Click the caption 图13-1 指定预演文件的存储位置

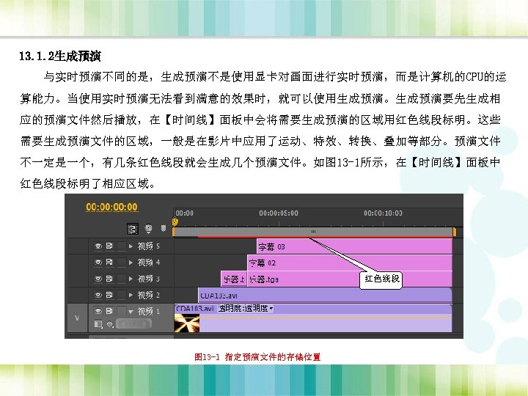point(257,357)
